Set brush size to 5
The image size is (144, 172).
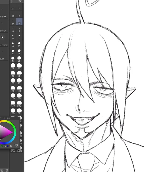tap(19, 29)
